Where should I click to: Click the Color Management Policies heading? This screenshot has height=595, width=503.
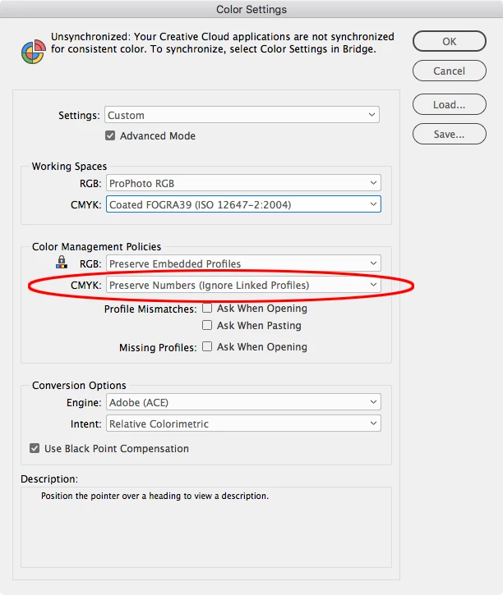click(96, 247)
